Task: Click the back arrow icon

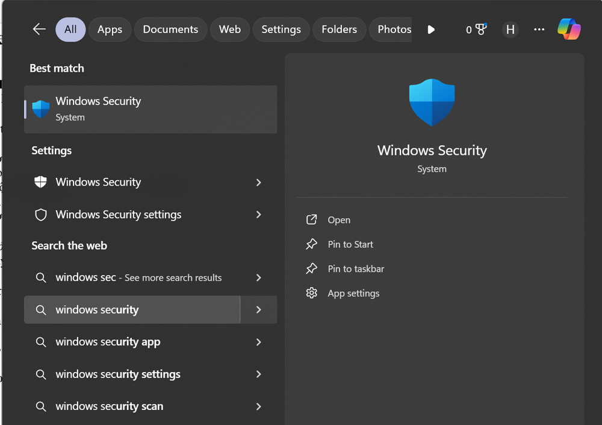Action: 39,30
